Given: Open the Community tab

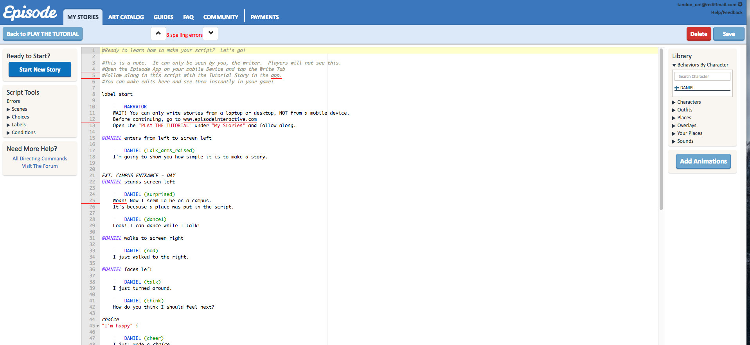Looking at the screenshot, I should (x=221, y=17).
